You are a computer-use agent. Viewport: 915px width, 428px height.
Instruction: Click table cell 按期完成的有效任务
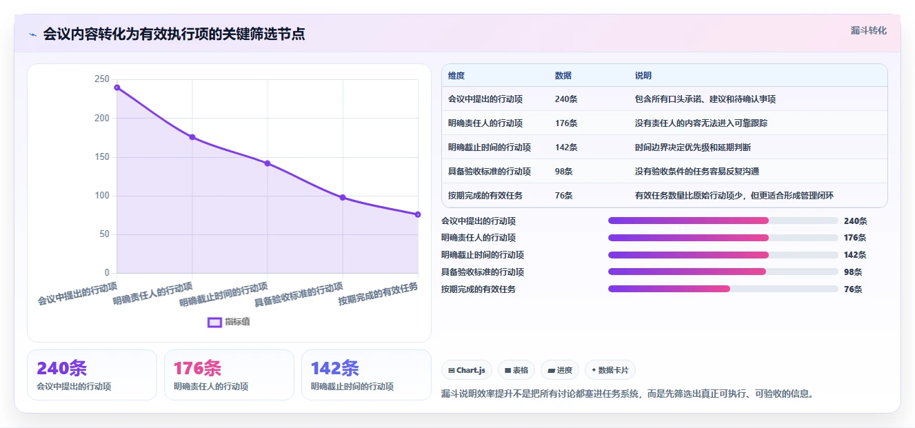pyautogui.click(x=485, y=196)
